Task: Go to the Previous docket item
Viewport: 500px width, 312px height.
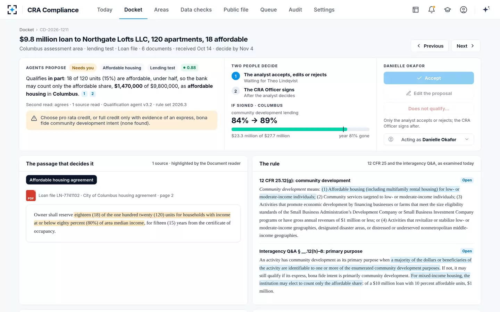Action: (430, 46)
